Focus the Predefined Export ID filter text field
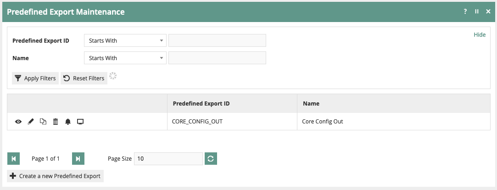Image resolution: width=497 pixels, height=190 pixels. point(217,40)
